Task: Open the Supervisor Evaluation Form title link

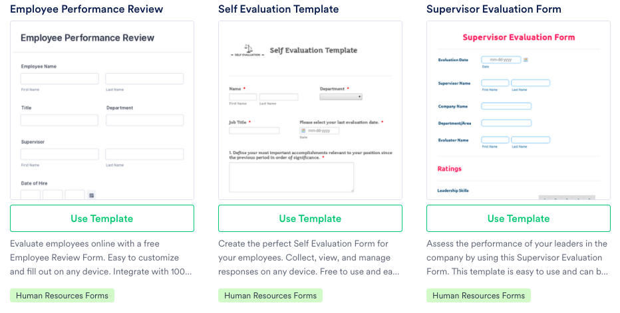Action: tap(494, 9)
